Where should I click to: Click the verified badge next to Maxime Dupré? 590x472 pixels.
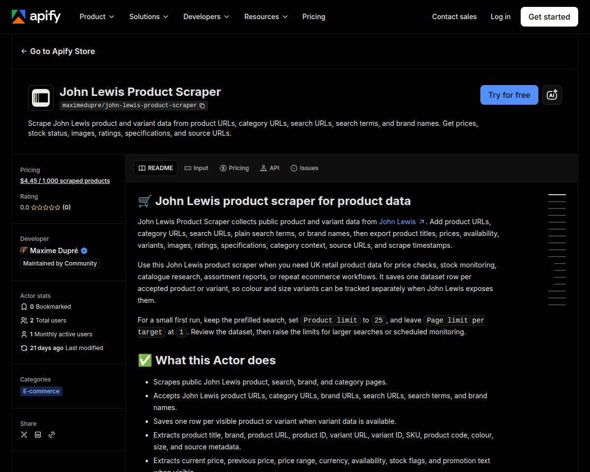coord(84,251)
